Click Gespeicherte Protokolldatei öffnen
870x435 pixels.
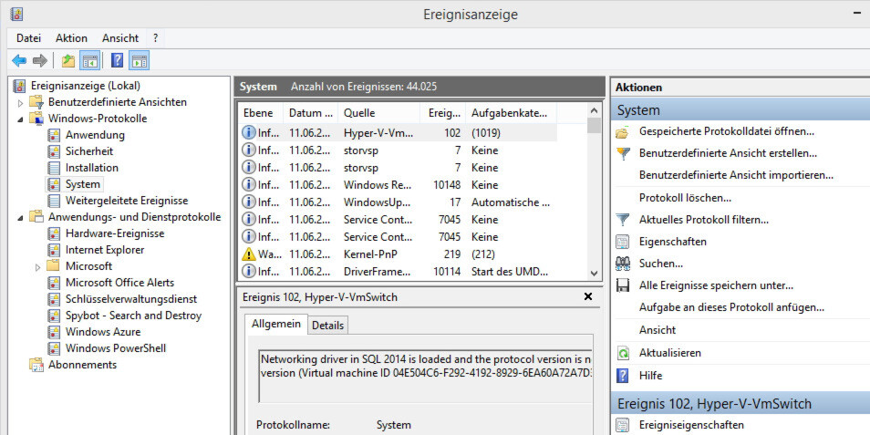pyautogui.click(x=726, y=132)
